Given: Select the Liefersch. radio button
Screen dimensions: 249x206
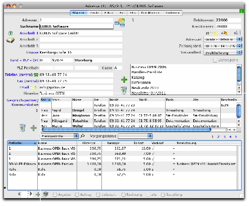Looking at the screenshot, I should pos(98,195).
